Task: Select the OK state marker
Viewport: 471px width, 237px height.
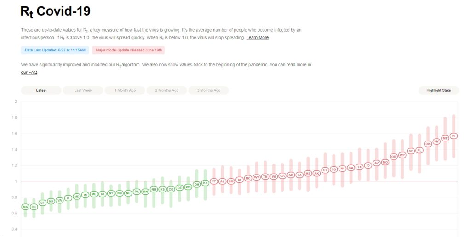Action: coord(428,144)
